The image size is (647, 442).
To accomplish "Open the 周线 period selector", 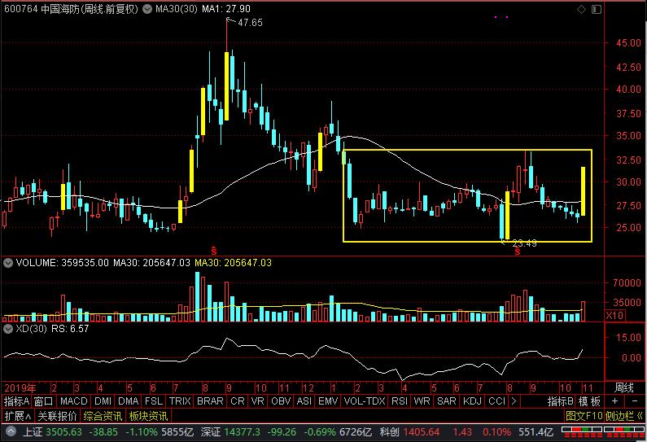I will tap(623, 387).
